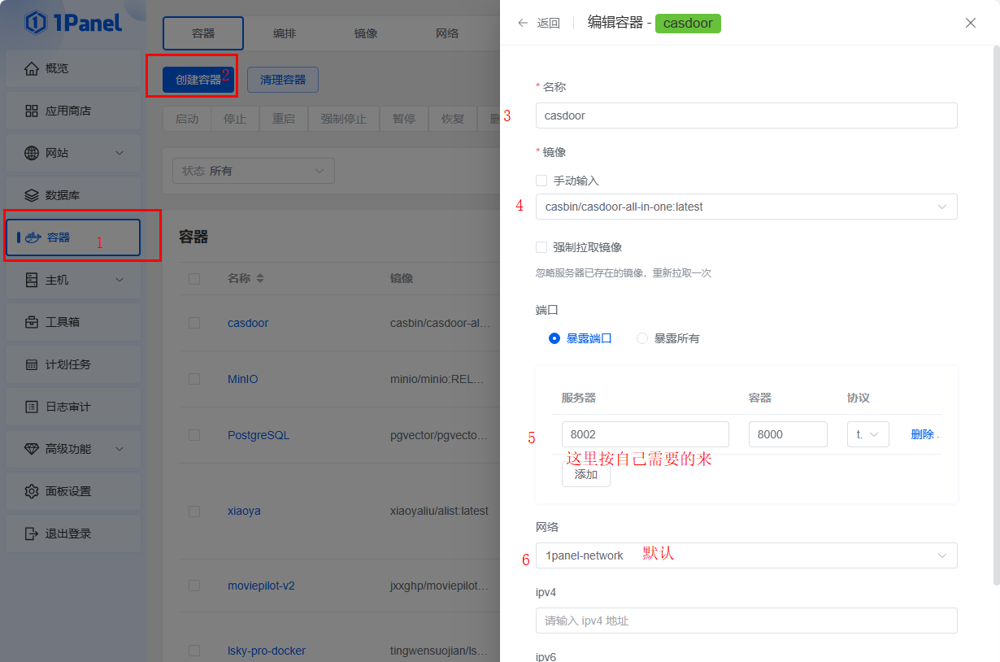1000x662 pixels.
Task: Select the 暴露端口 radio option
Action: [x=554, y=338]
